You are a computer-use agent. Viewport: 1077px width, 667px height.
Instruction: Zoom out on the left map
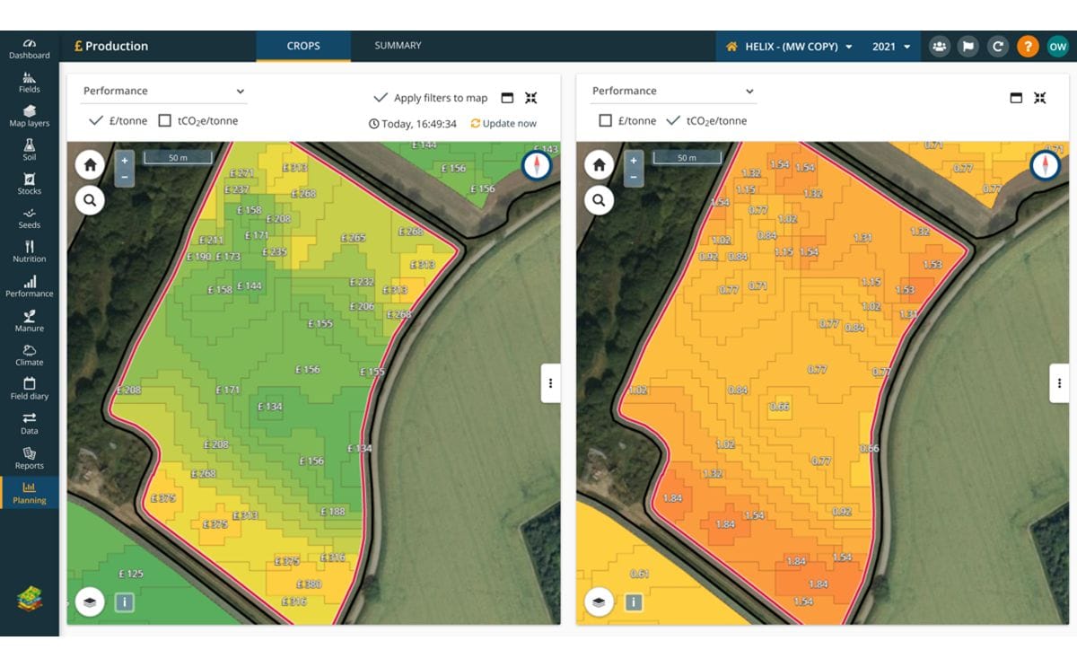coord(125,177)
